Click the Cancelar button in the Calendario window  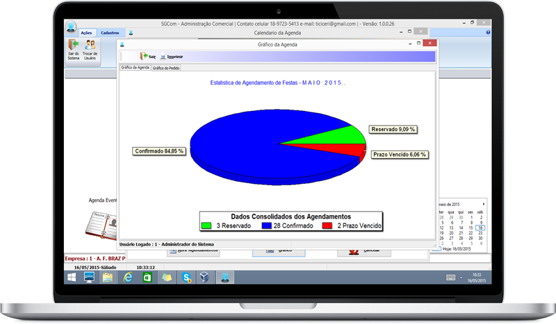(x=364, y=252)
